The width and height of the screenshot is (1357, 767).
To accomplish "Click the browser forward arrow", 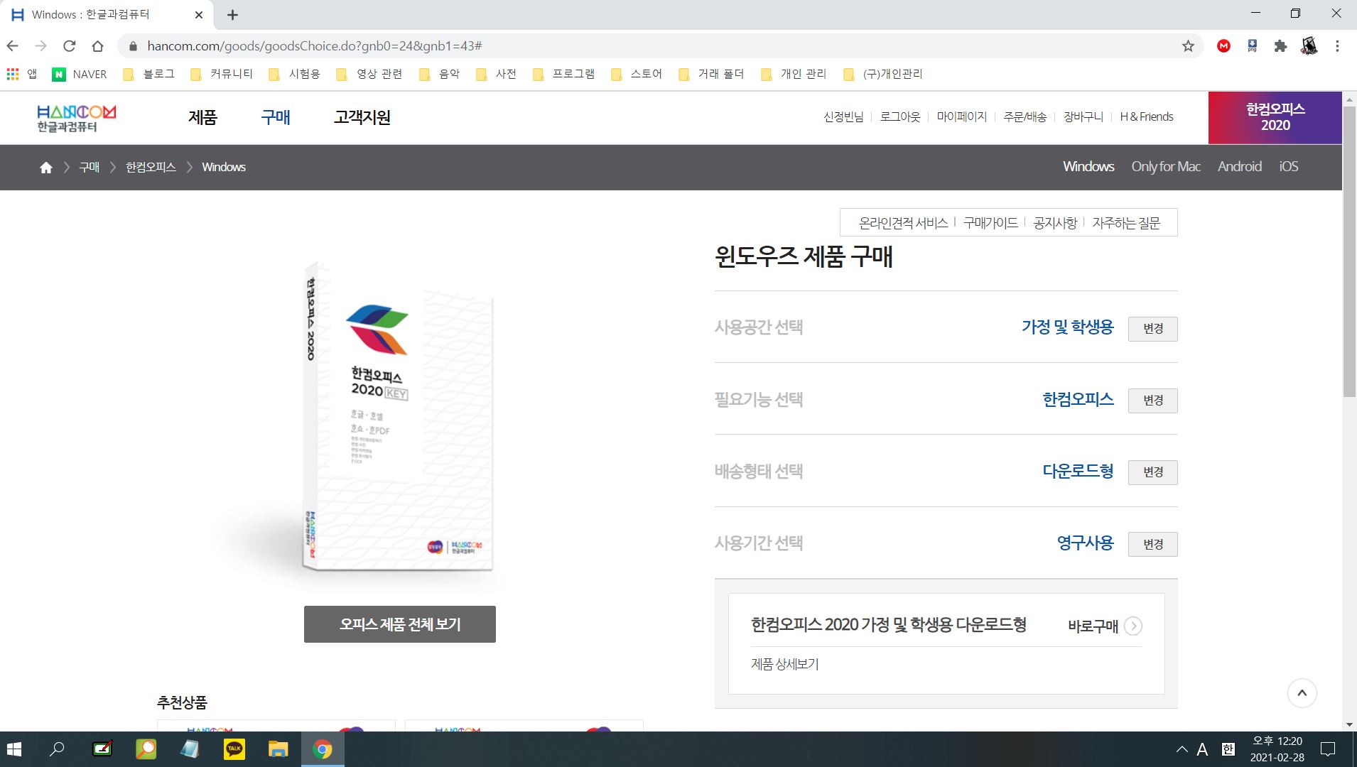I will 41,46.
